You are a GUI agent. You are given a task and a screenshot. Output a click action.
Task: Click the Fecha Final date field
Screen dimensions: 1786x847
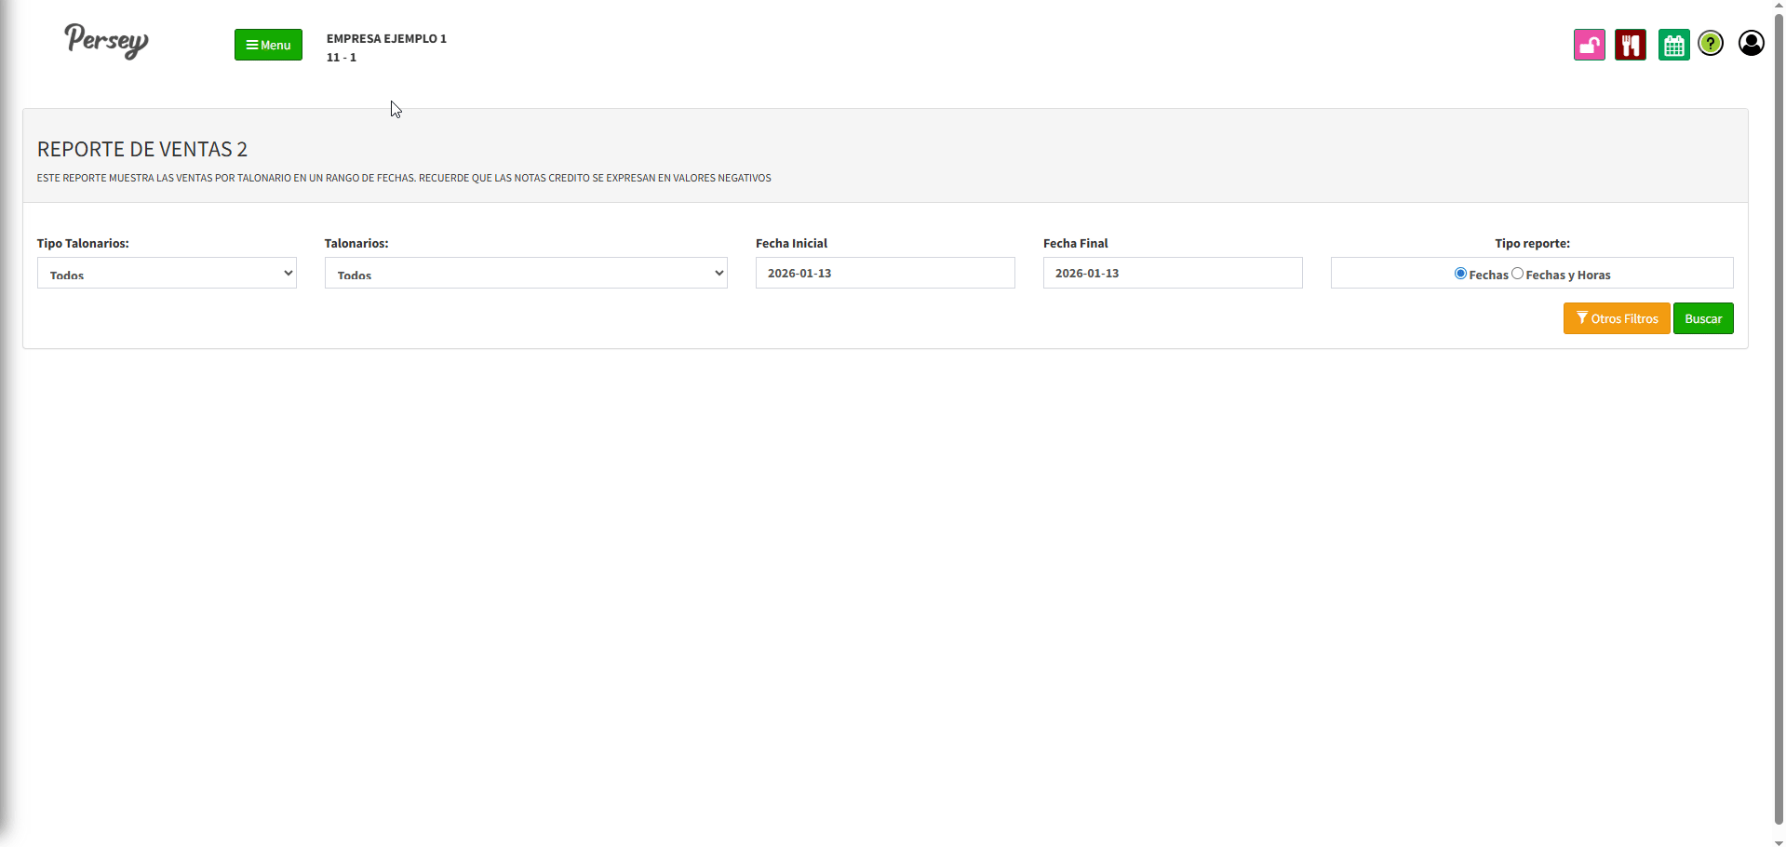coord(1172,274)
